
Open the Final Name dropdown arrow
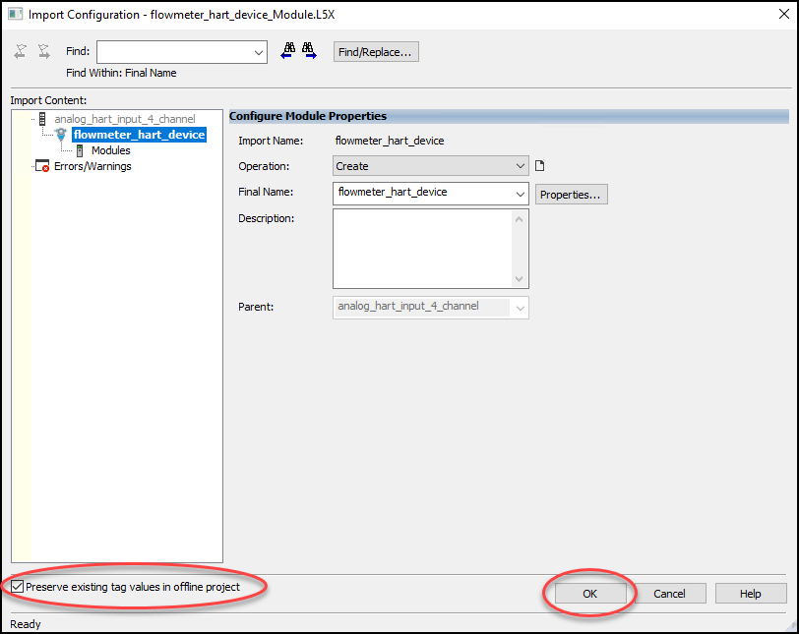tap(520, 194)
